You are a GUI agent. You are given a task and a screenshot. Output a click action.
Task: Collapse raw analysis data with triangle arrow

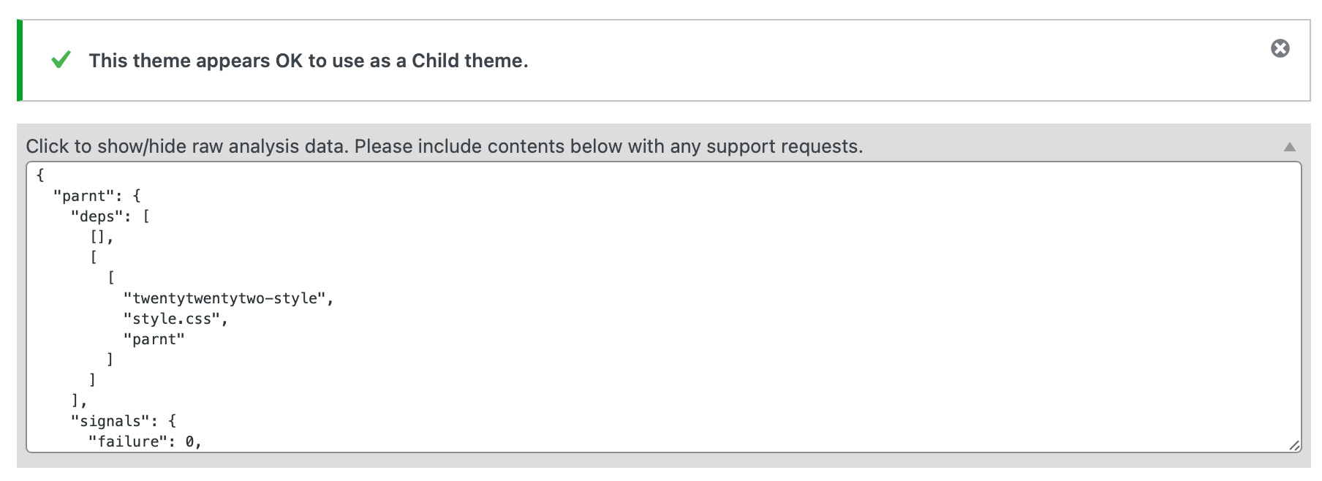point(1289,147)
